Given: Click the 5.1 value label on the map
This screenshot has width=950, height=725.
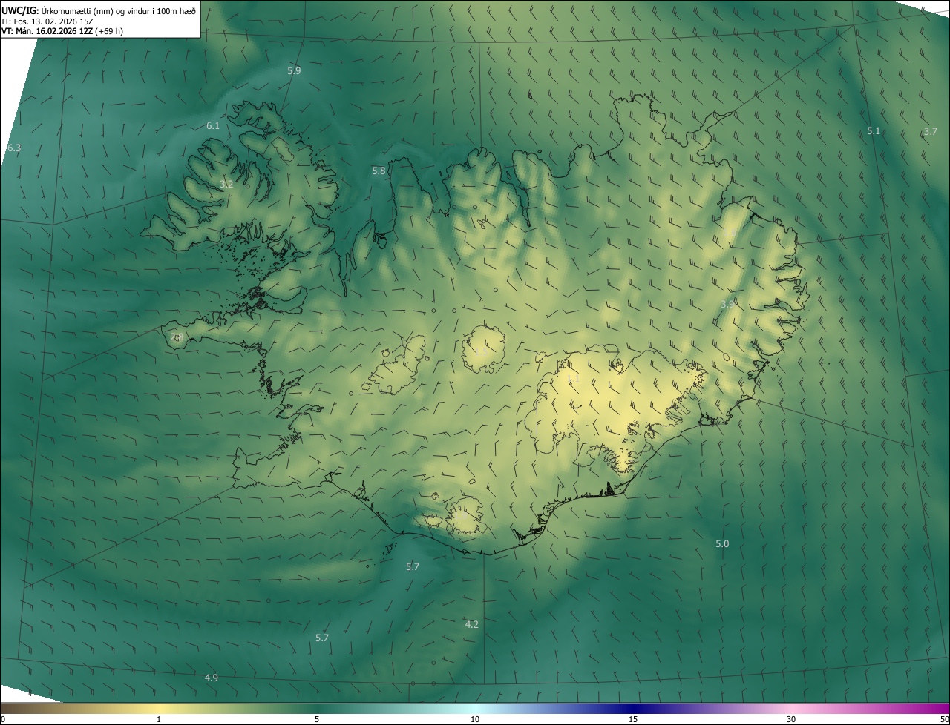Looking at the screenshot, I should [874, 130].
